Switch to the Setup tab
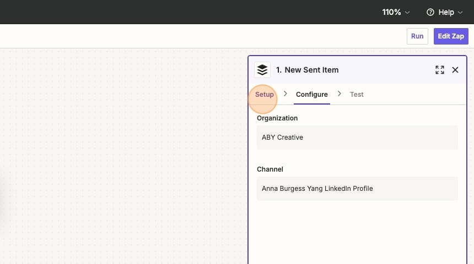Image resolution: width=474 pixels, height=264 pixels. pyautogui.click(x=264, y=95)
